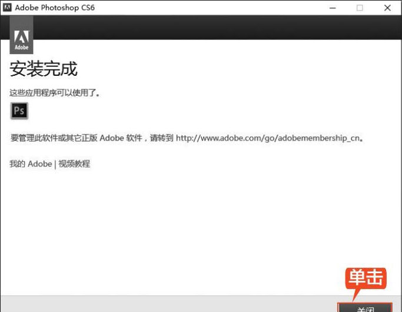Image resolution: width=402 pixels, height=312 pixels.
Task: Open the 我的 Adobe link
Action: click(31, 164)
